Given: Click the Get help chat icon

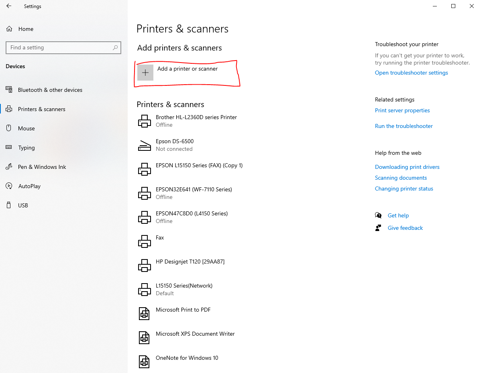Looking at the screenshot, I should coord(378,215).
